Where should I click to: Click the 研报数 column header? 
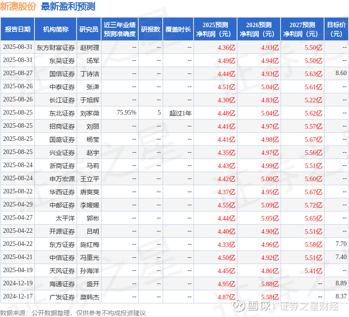[150, 29]
